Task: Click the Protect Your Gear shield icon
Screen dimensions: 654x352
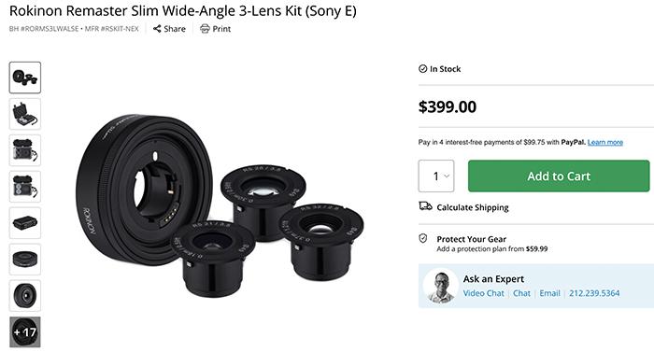Action: [x=423, y=239]
